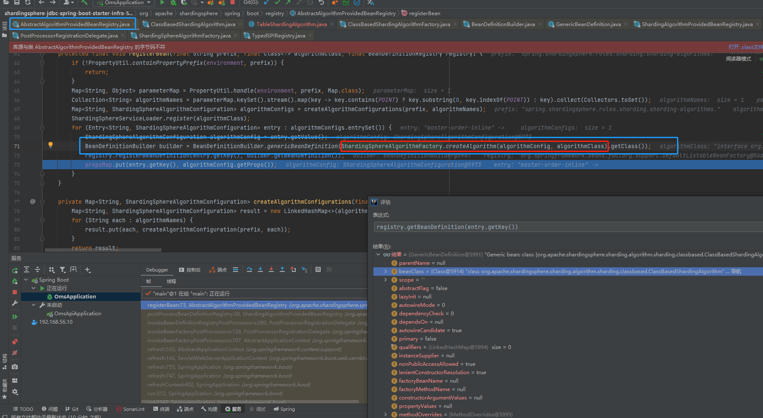Open the Spring tool window in the bottom bar
Image resolution: width=763 pixels, height=418 pixels.
pos(284,409)
